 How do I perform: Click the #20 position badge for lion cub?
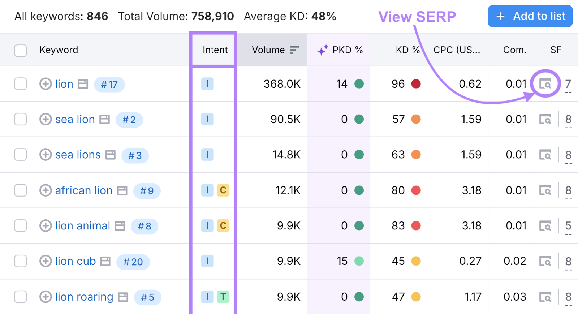pos(133,262)
